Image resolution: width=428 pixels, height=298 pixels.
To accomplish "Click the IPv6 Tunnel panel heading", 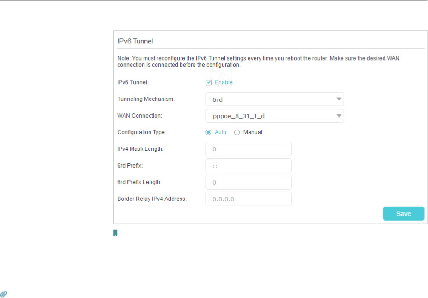I will [x=137, y=40].
